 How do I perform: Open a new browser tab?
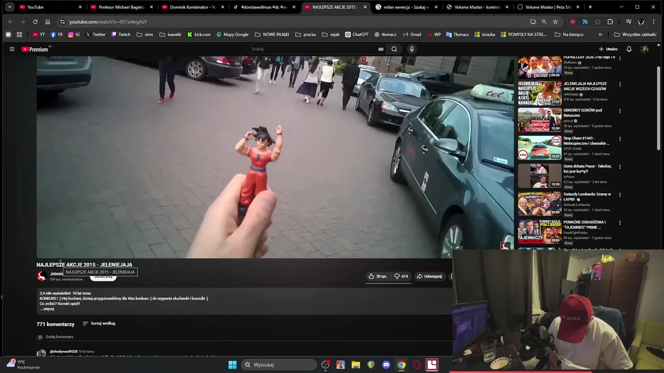point(590,7)
